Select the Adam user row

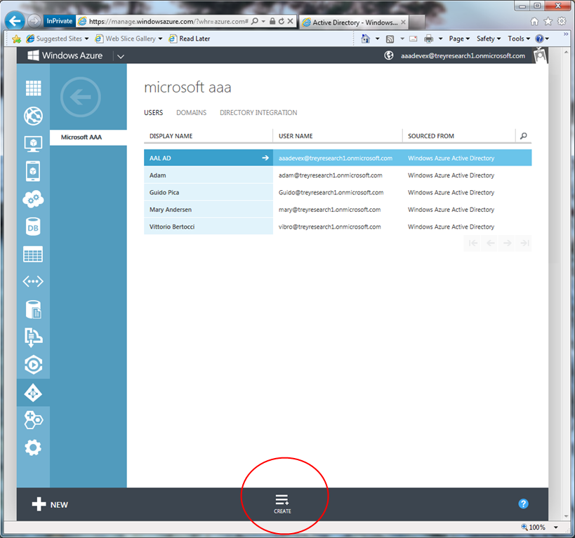[x=338, y=175]
